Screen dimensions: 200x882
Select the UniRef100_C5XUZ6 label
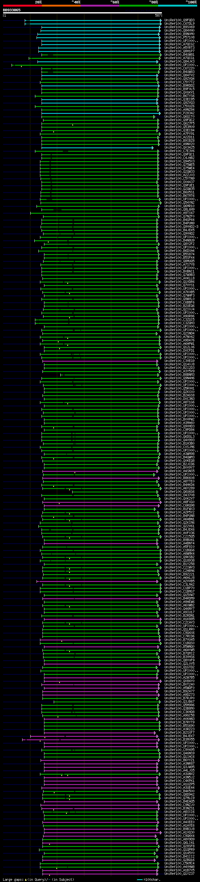[x=179, y=106]
